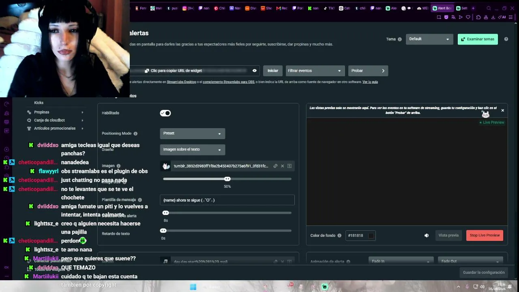The height and width of the screenshot is (292, 519).
Task: Click the taskbar volume icon
Action: pos(482,287)
